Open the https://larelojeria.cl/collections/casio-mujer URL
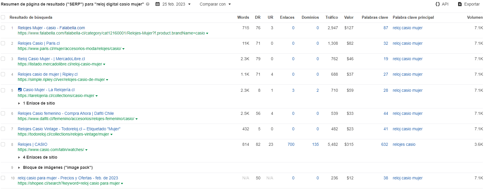 coord(56,96)
